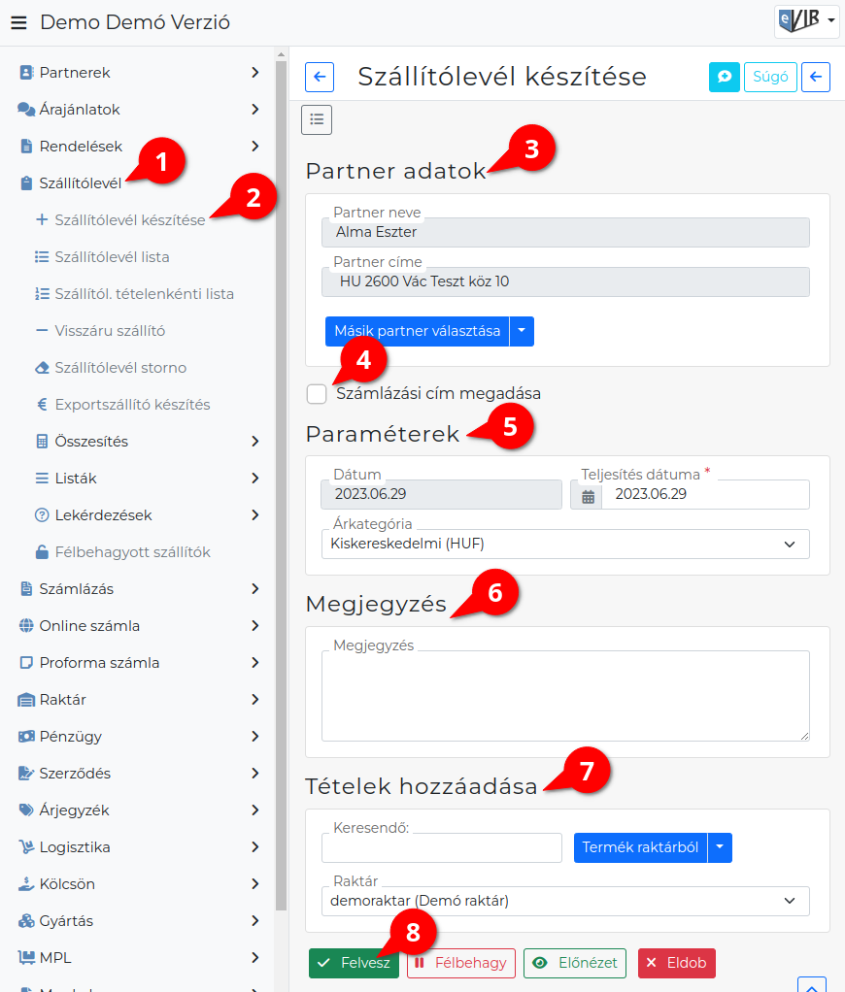Enable Számlázási cím megadása checkbox
The height and width of the screenshot is (992, 845).
pos(317,393)
